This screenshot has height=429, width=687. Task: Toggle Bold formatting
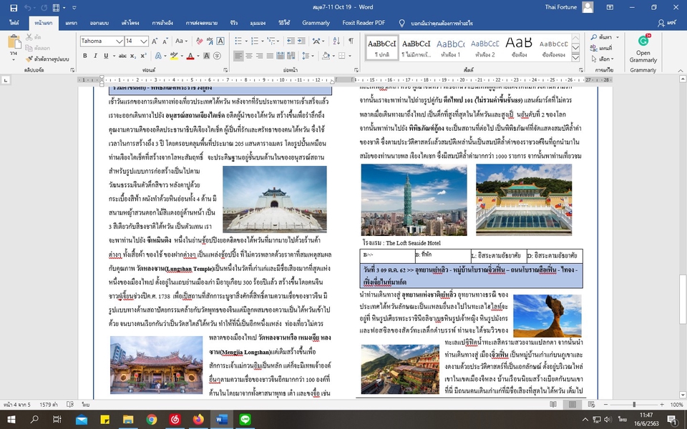click(85, 56)
